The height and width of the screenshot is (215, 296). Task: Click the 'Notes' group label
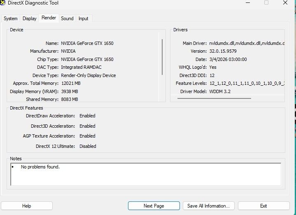16,159
